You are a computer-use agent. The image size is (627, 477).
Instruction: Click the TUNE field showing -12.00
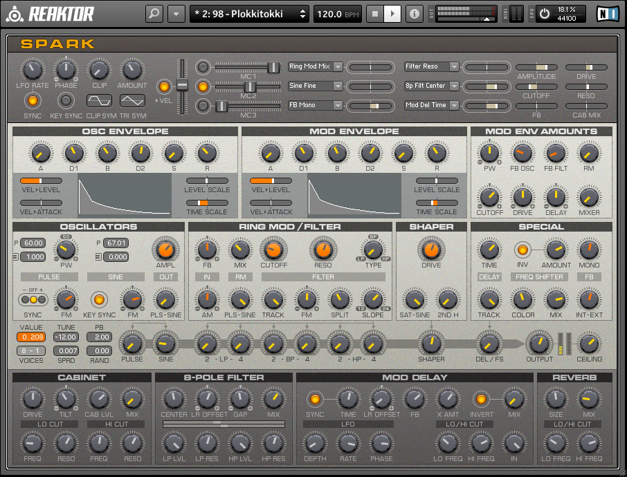point(66,337)
